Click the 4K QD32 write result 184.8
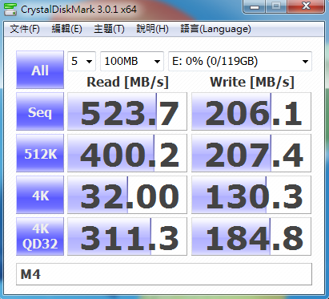This screenshot has width=329, height=299. click(x=251, y=236)
